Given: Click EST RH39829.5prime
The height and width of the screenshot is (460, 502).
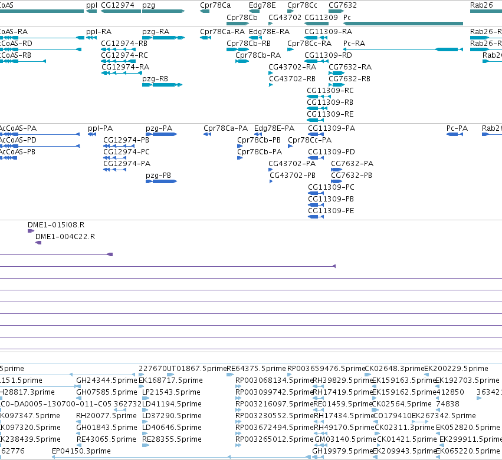Looking at the screenshot, I should coord(342,380).
